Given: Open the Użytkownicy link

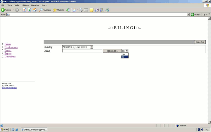Looking at the screenshot, I should tap(11, 47).
